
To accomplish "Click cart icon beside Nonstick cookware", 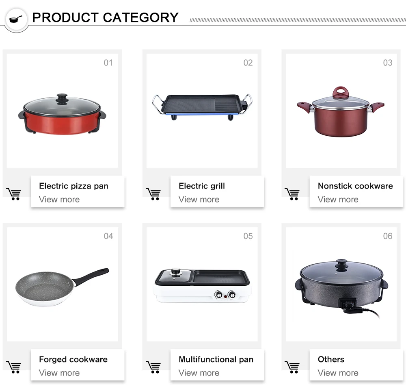I will point(292,194).
